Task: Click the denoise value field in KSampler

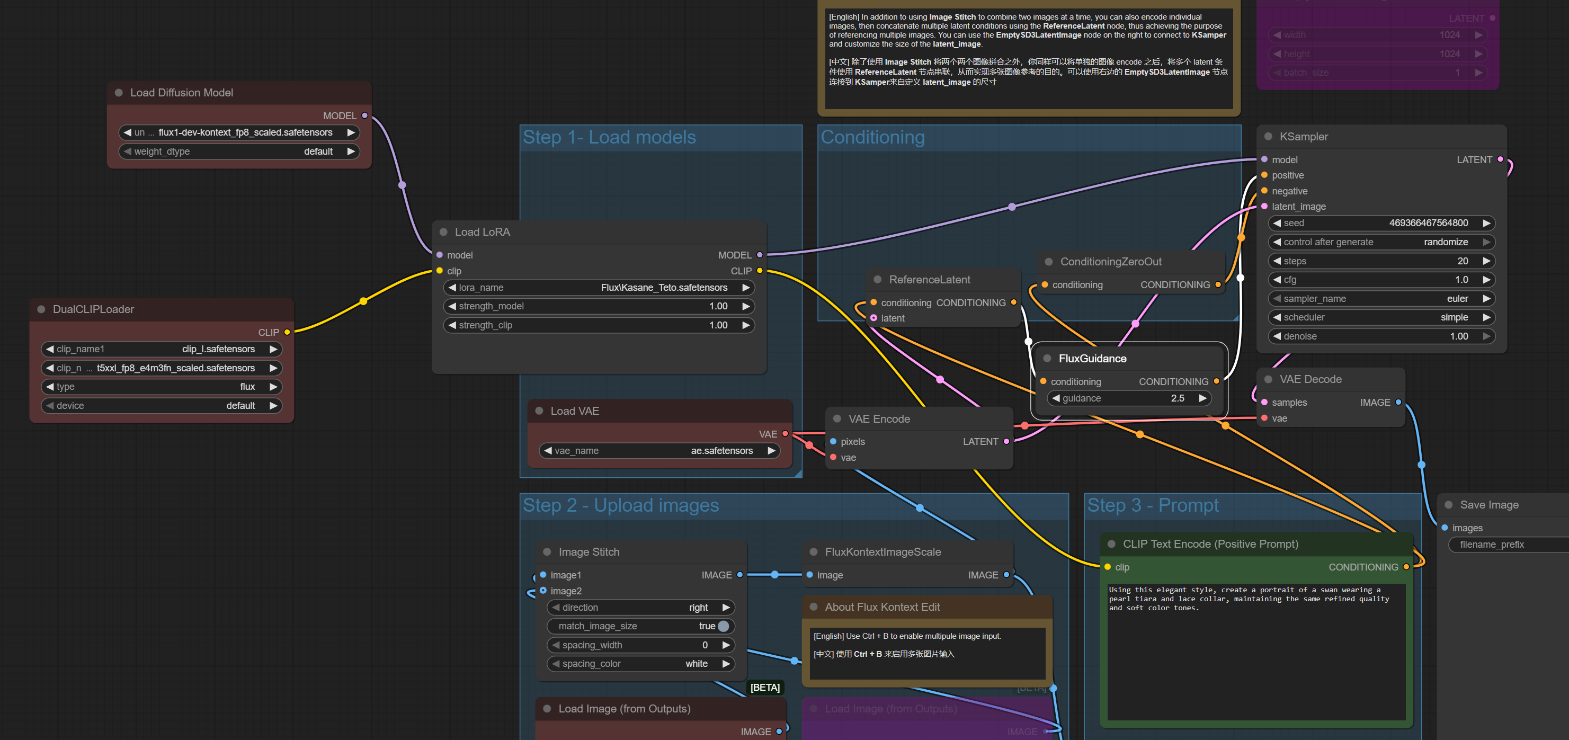Action: [1381, 336]
